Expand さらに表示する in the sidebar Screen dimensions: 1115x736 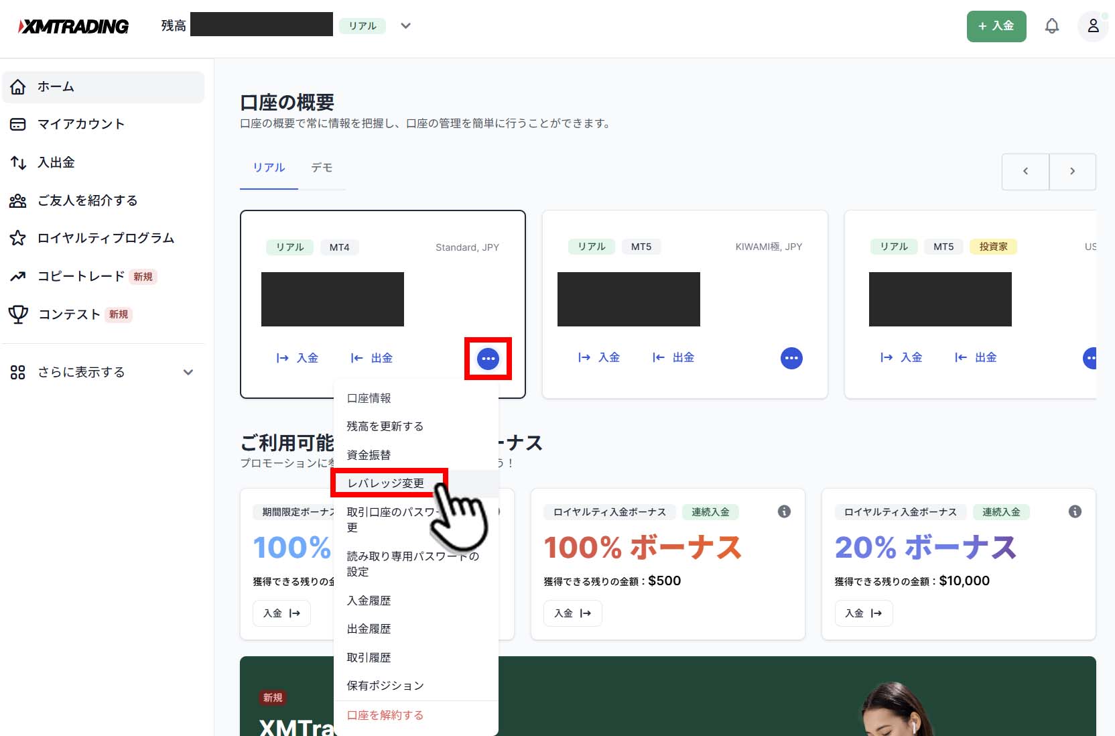point(103,372)
